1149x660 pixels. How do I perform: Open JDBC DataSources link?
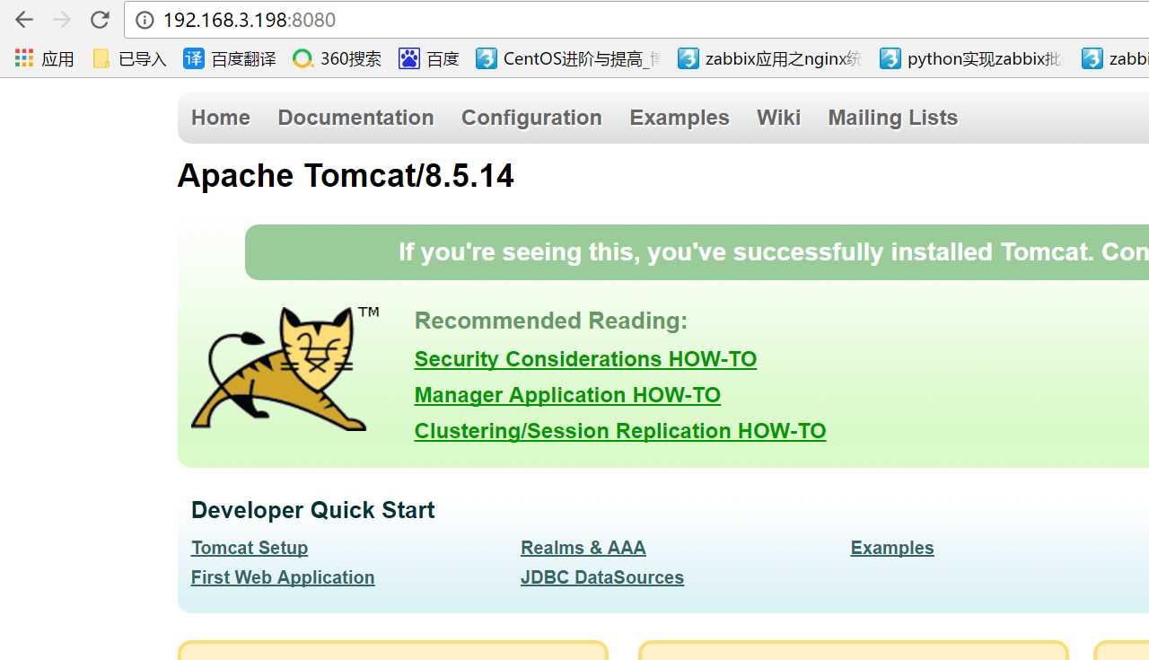602,577
